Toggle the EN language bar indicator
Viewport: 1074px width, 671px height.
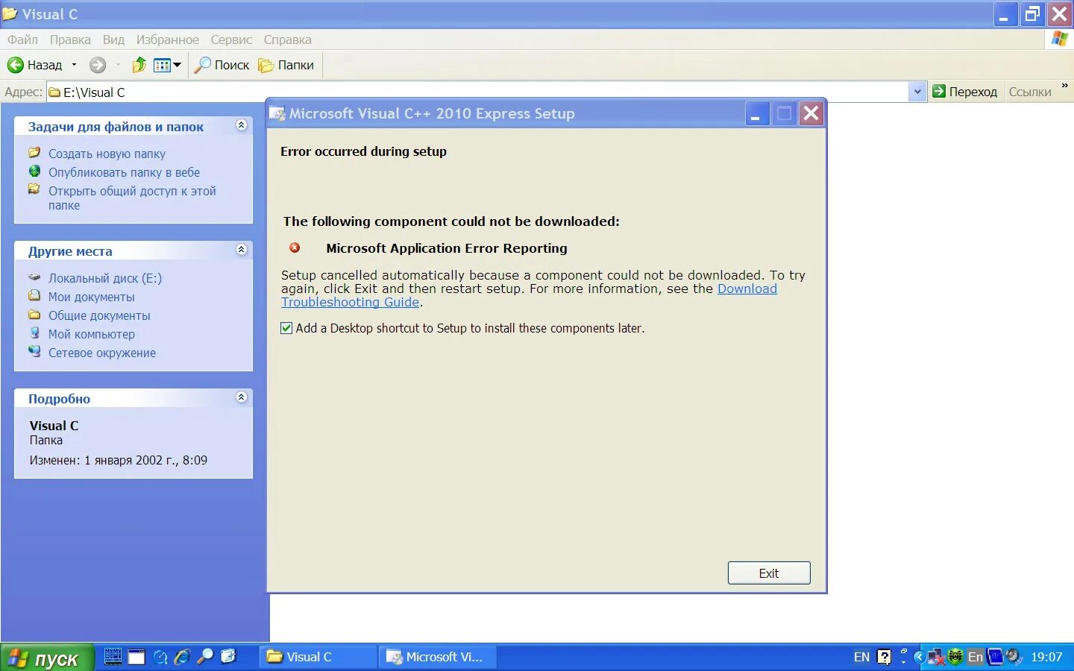861,657
